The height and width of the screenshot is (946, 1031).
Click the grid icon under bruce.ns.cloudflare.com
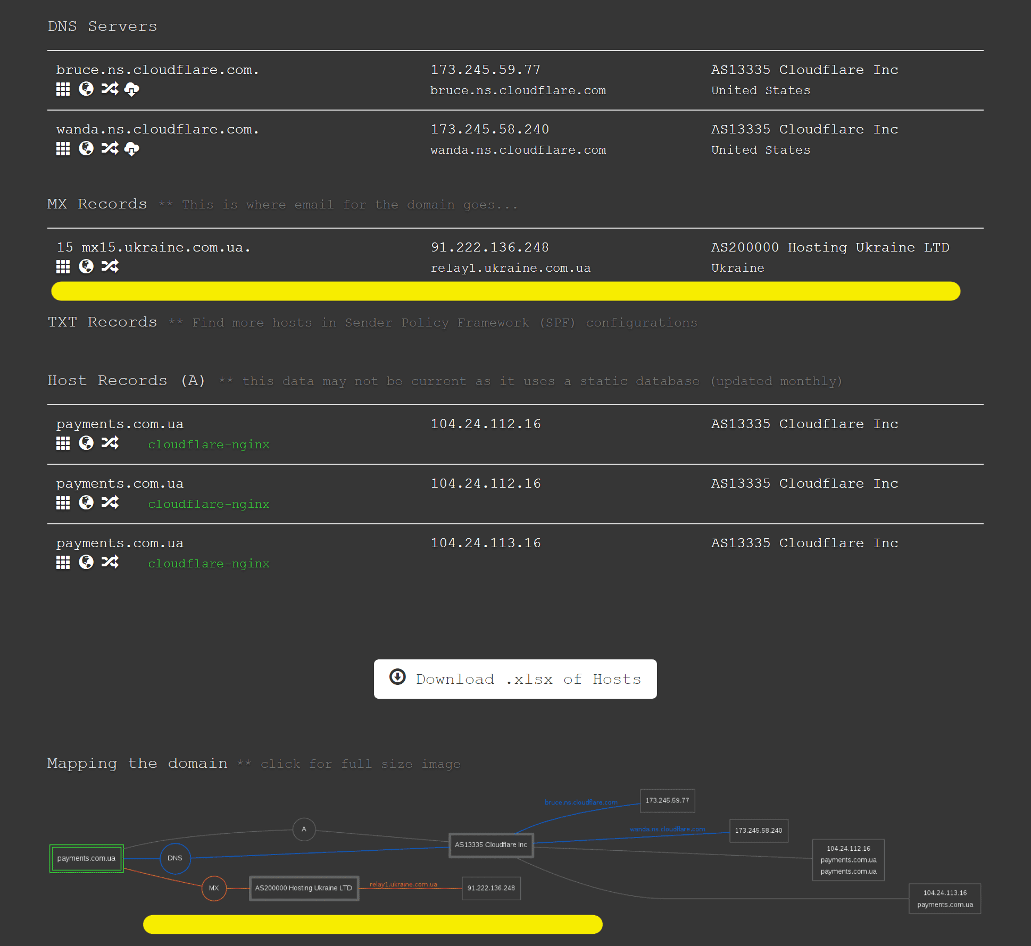click(63, 89)
